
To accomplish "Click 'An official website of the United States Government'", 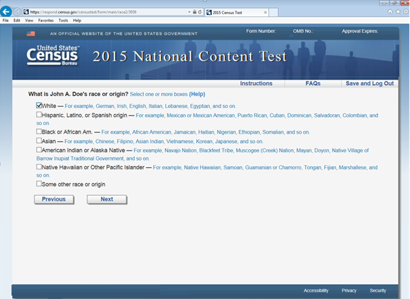I will [124, 34].
